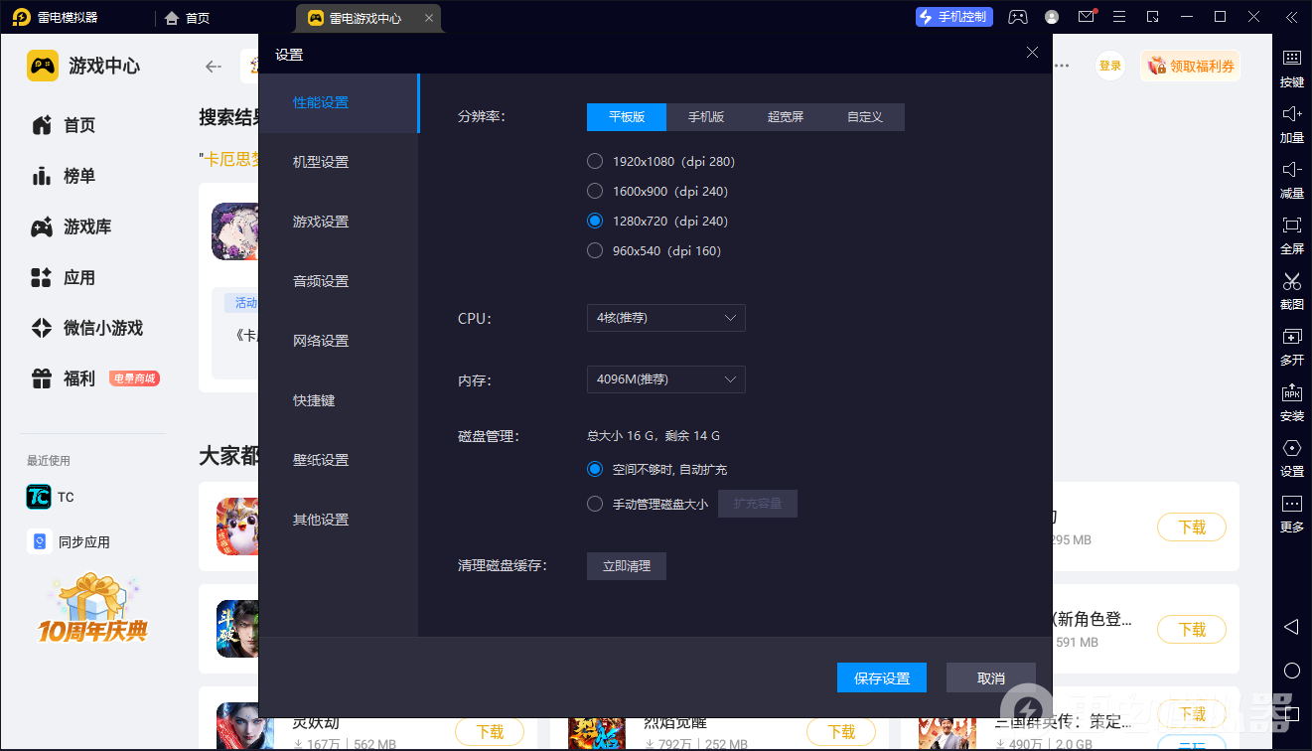Open 首页 in game center sidebar
This screenshot has height=751, width=1312.
point(64,125)
